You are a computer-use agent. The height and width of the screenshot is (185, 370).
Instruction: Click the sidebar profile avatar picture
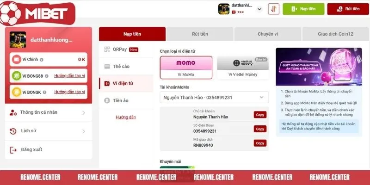point(18,40)
